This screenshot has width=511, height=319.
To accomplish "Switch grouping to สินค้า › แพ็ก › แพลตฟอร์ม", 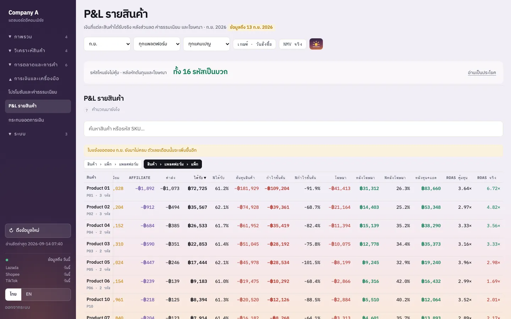I will click(113, 164).
